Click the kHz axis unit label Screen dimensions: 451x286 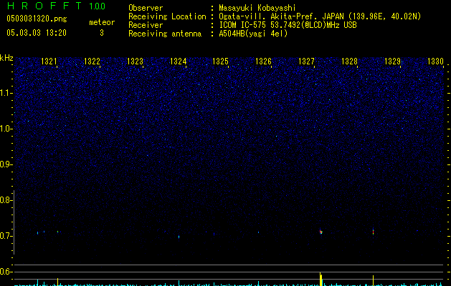tap(6, 58)
